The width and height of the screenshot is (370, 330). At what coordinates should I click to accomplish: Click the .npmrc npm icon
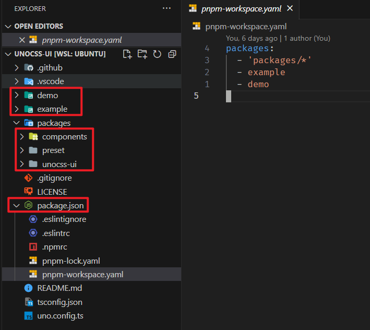click(x=33, y=246)
